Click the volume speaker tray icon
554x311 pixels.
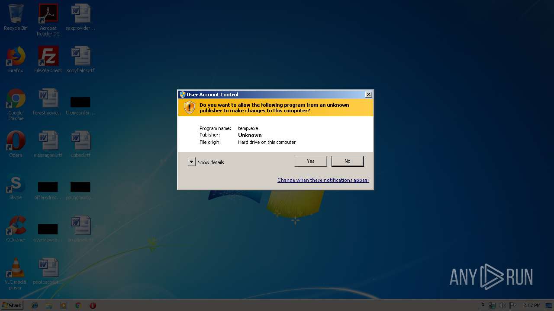[502, 305]
